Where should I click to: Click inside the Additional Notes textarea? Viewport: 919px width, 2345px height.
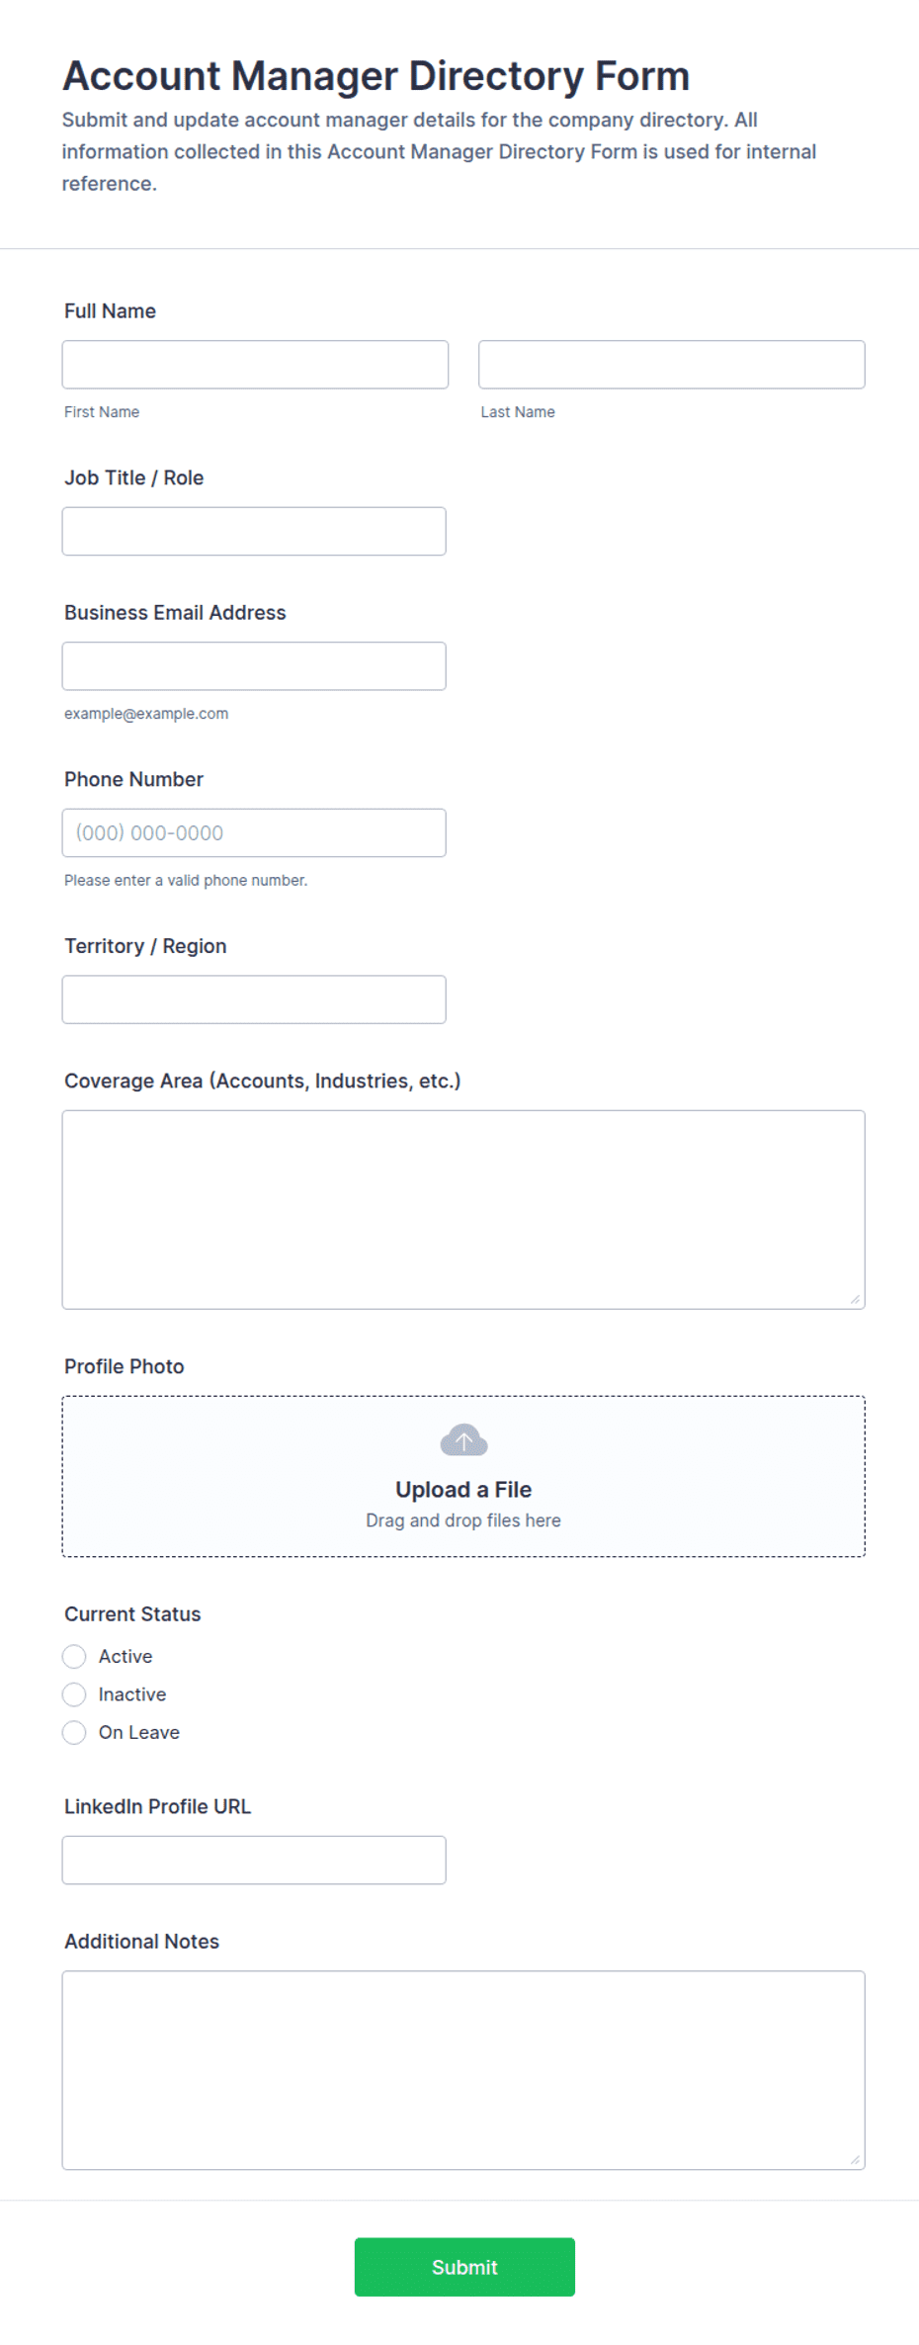pos(463,2070)
